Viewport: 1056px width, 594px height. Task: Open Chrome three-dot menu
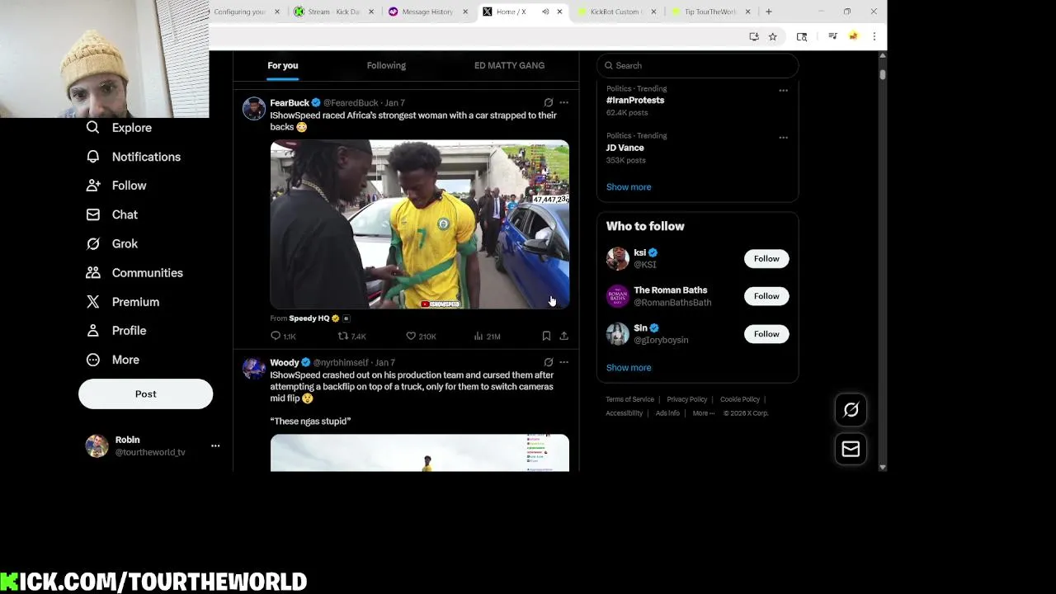(x=874, y=36)
